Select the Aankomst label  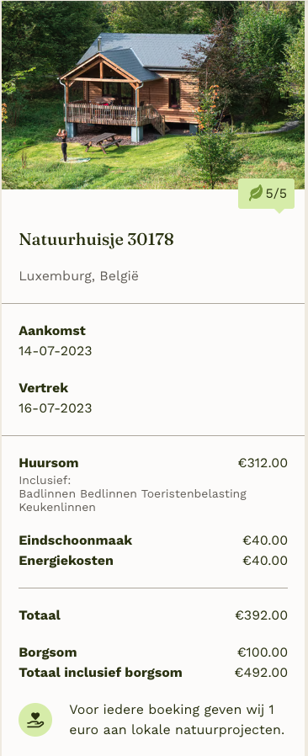pyautogui.click(x=52, y=331)
